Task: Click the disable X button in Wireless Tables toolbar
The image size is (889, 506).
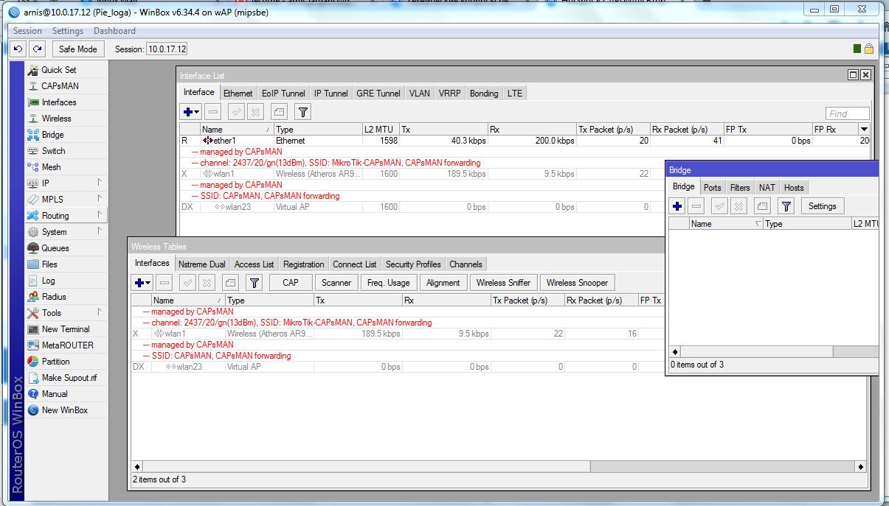Action: [207, 283]
